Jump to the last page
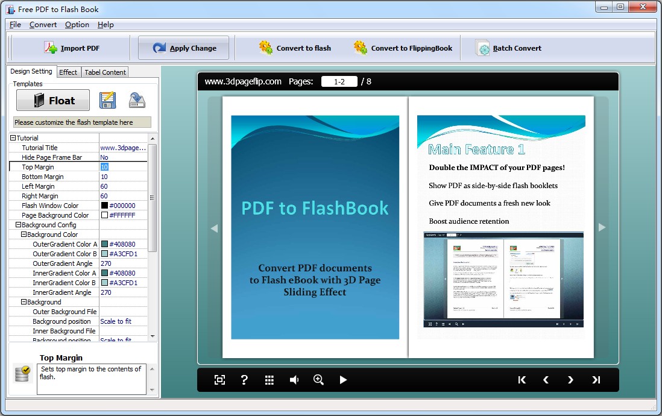Viewport: 662px width, 416px height. tap(596, 380)
